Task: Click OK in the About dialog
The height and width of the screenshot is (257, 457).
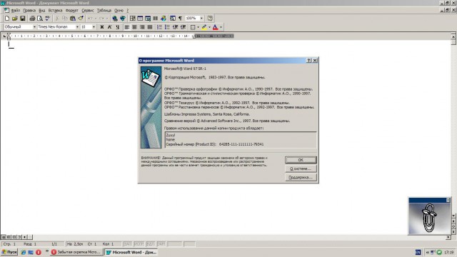Action: pos(301,160)
